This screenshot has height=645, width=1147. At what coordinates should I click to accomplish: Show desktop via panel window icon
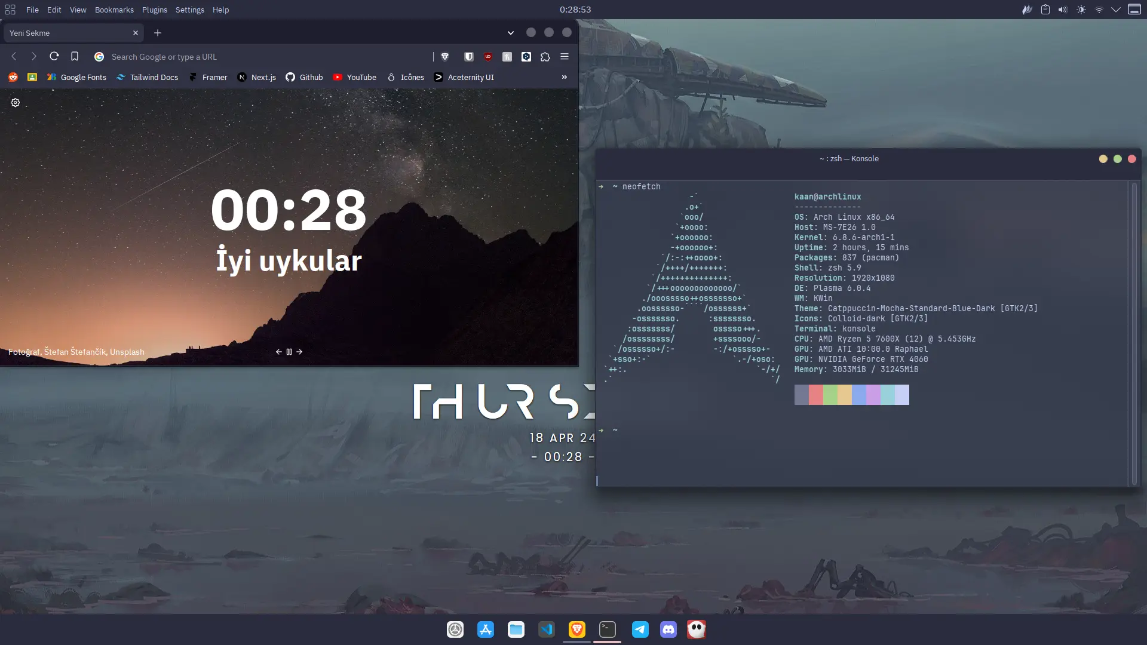[x=1134, y=10]
